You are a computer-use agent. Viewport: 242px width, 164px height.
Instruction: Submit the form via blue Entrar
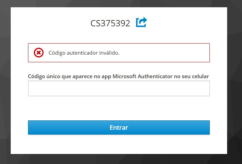pyautogui.click(x=119, y=127)
